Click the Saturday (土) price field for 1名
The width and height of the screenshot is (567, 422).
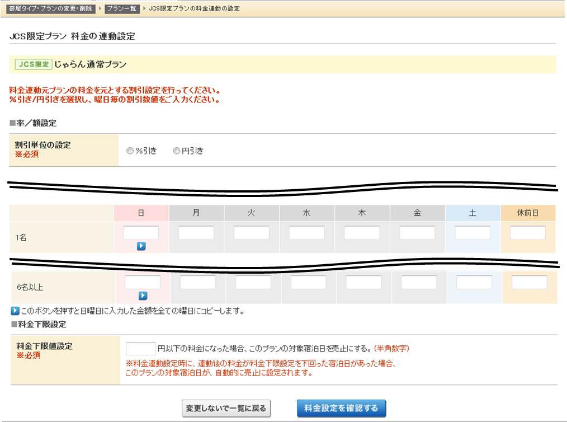[x=472, y=232]
